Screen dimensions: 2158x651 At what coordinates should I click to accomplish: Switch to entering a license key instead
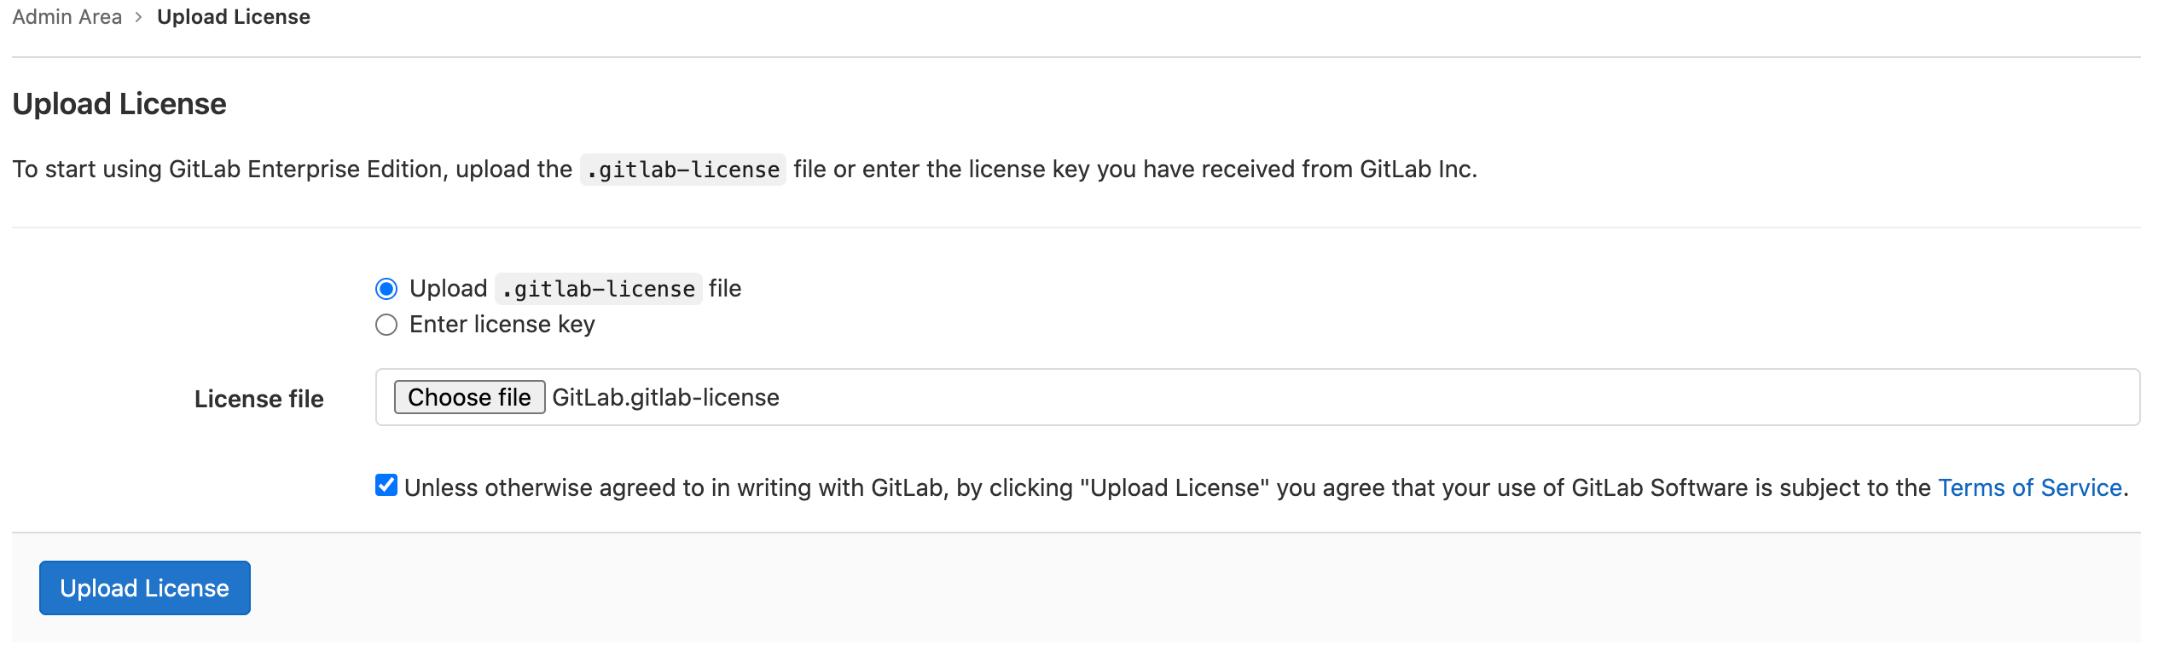point(386,324)
